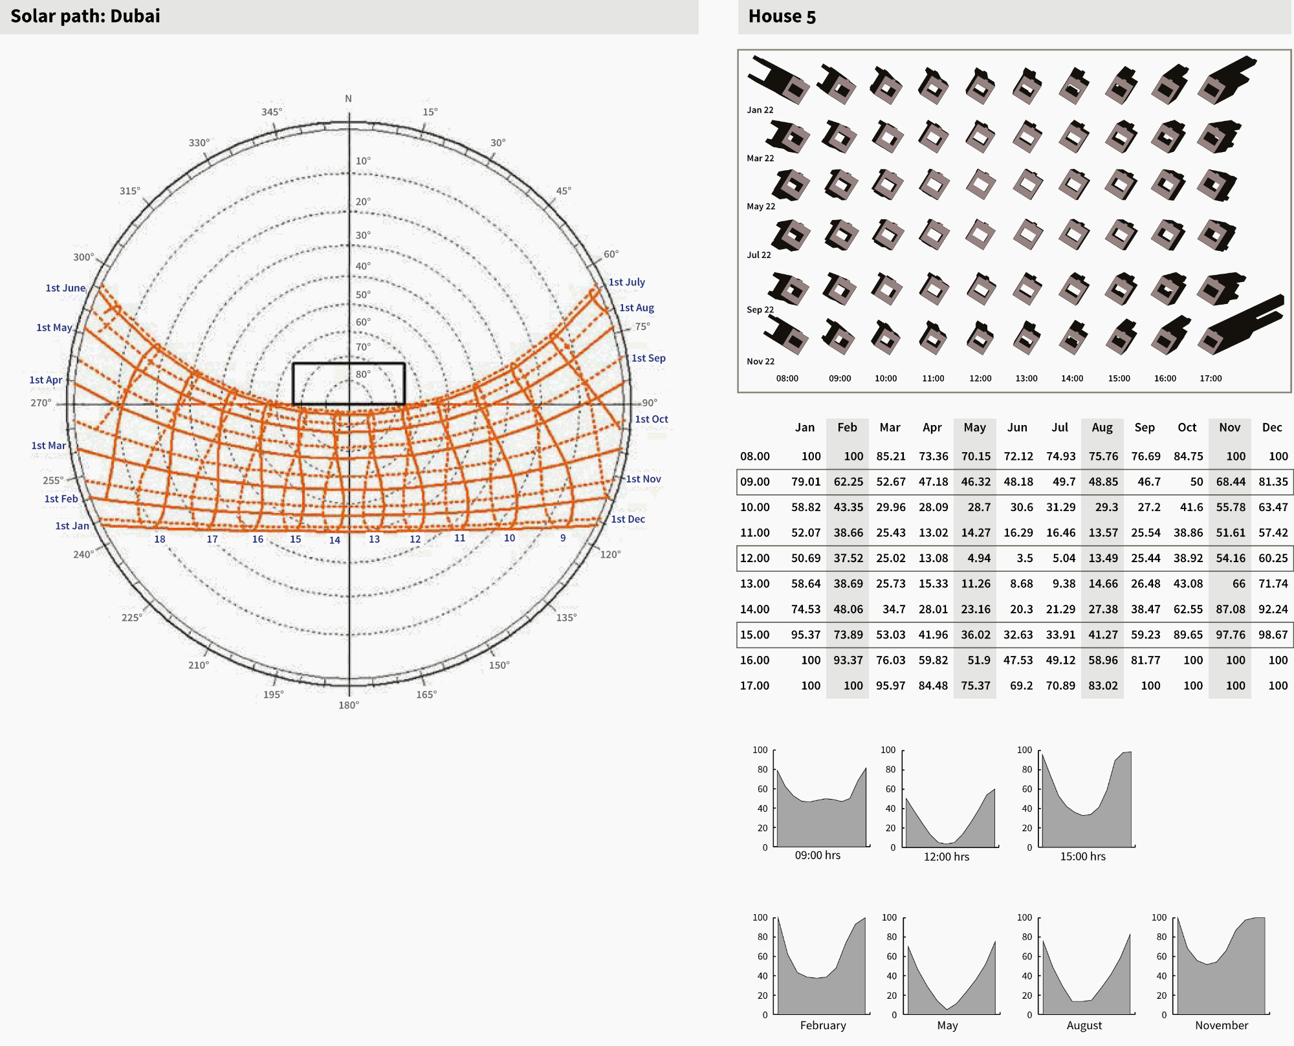Select the 12.00 row label in table
This screenshot has height=1046, width=1294.
point(754,558)
